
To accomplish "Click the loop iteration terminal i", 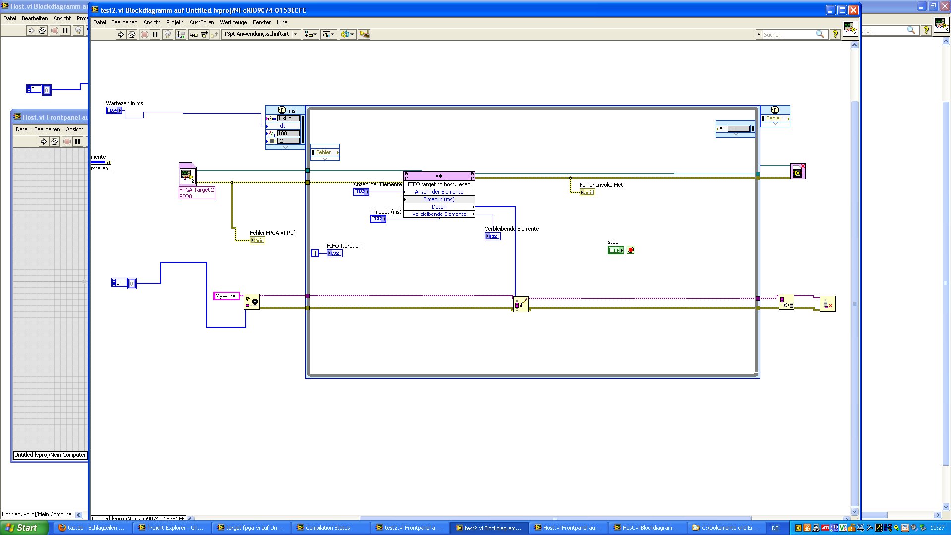I will click(x=315, y=253).
